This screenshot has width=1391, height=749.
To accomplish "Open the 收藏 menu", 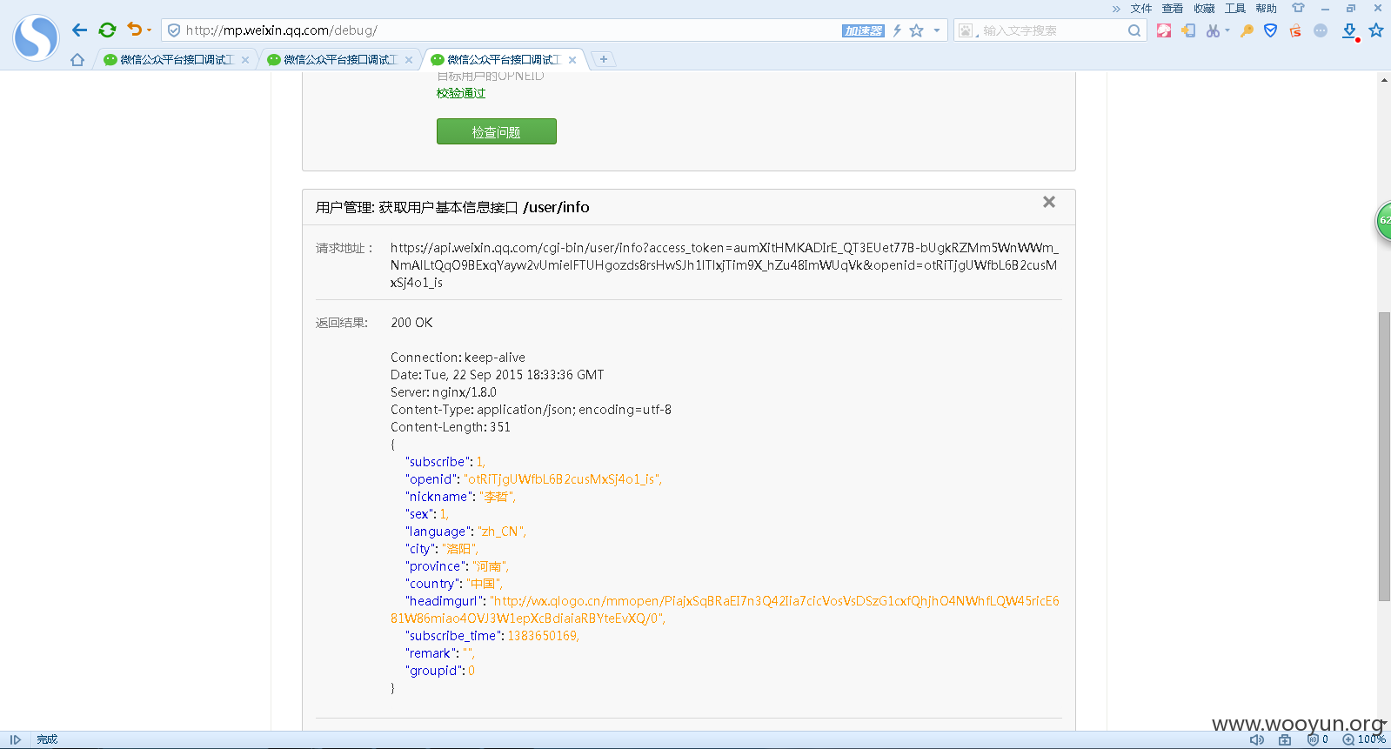I will (x=1204, y=9).
